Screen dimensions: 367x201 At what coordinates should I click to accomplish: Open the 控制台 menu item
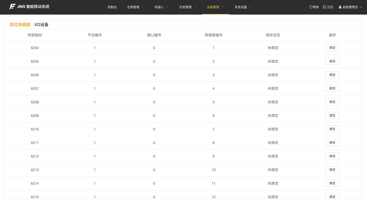pyautogui.click(x=112, y=7)
